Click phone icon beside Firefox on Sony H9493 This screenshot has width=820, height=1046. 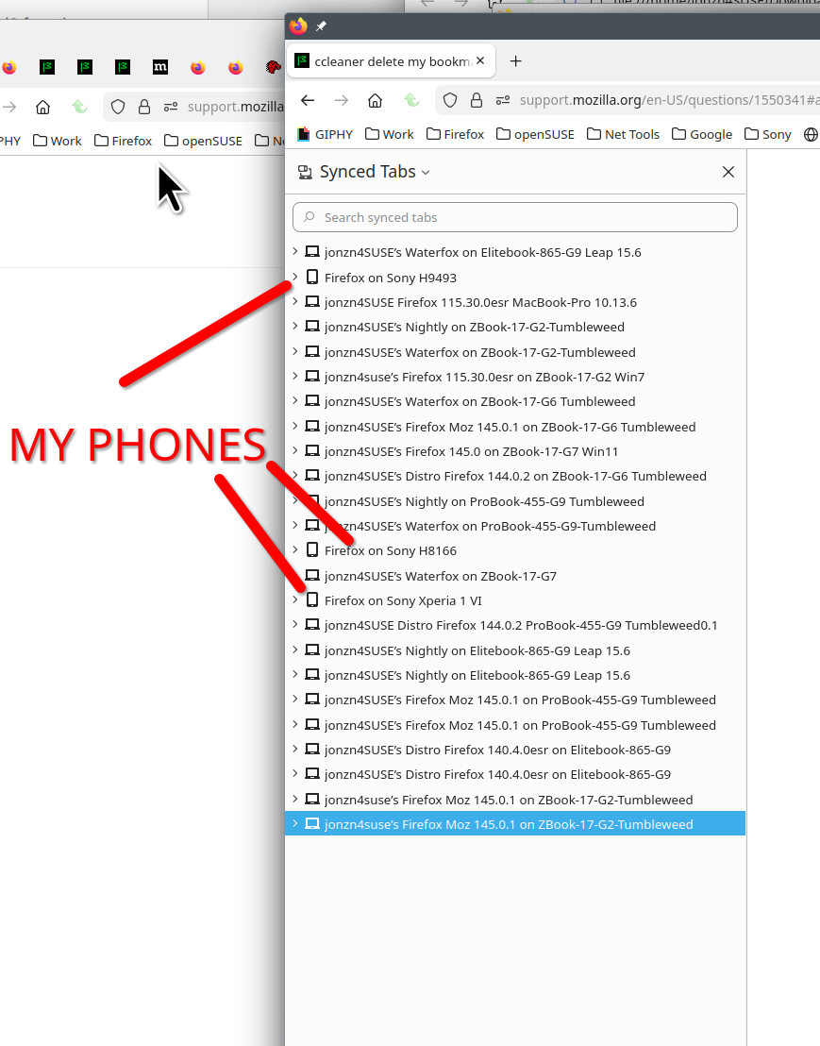click(312, 277)
